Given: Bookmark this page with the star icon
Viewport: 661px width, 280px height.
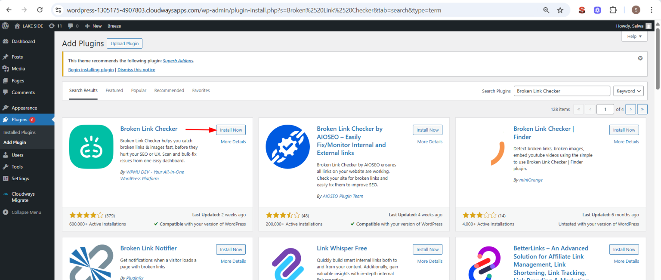Looking at the screenshot, I should (560, 10).
